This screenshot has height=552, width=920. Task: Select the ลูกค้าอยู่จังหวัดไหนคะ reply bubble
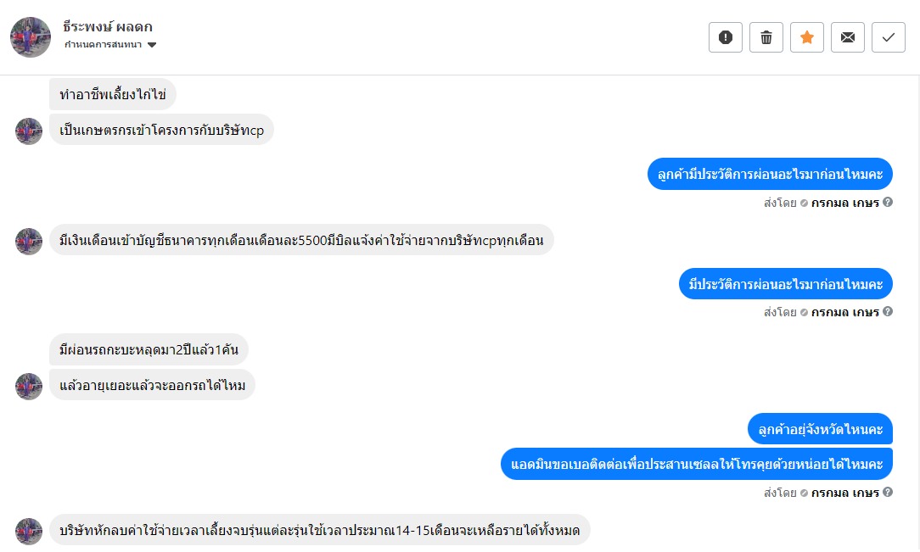[x=820, y=429]
